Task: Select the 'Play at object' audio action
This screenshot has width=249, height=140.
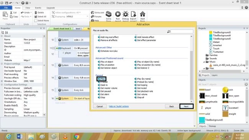Action: [106, 62]
